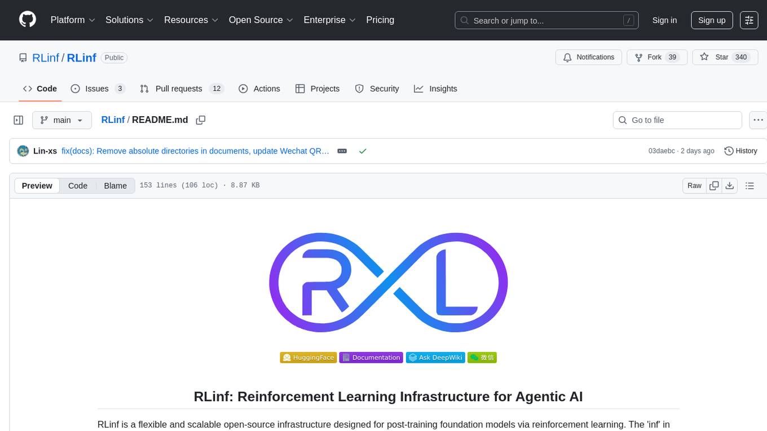Click the '153 lines (106 loc)' file info

coord(179,186)
